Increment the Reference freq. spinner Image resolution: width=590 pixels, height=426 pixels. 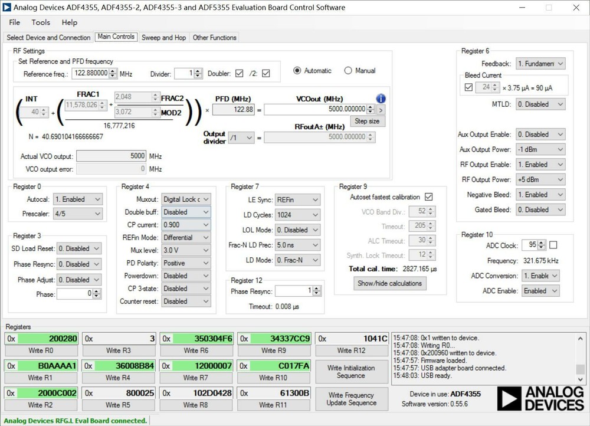(113, 71)
